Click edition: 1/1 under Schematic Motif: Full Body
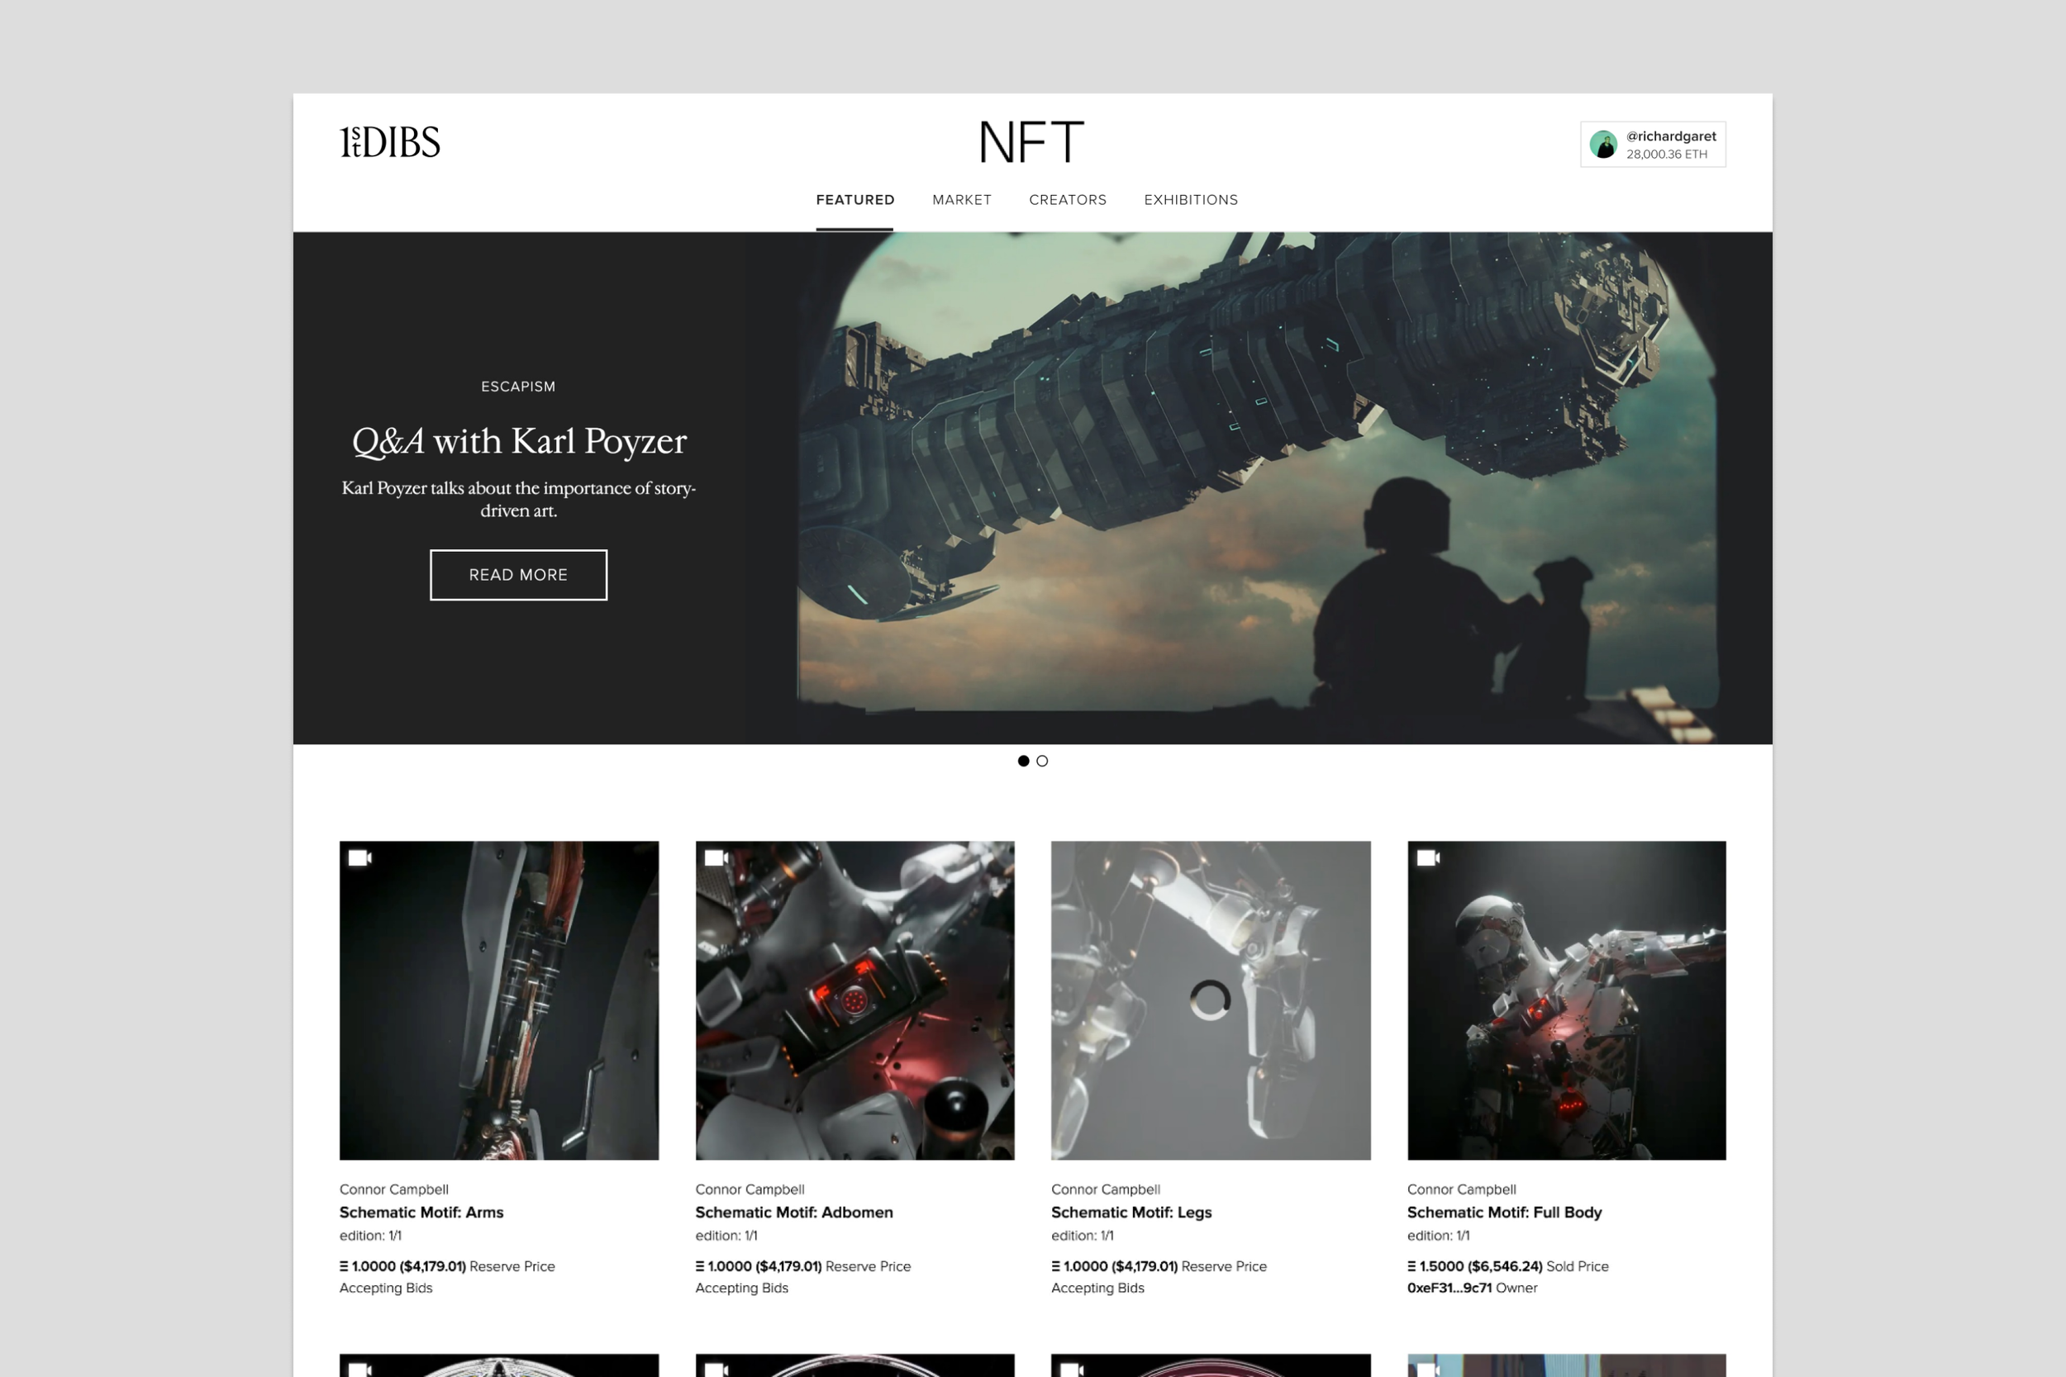Viewport: 2066px width, 1377px height. [x=1438, y=1236]
